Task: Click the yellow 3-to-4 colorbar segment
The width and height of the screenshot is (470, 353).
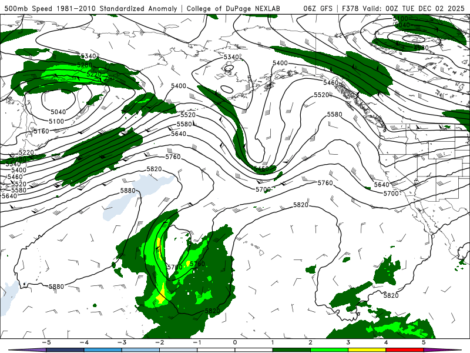Action: [x=367, y=350]
